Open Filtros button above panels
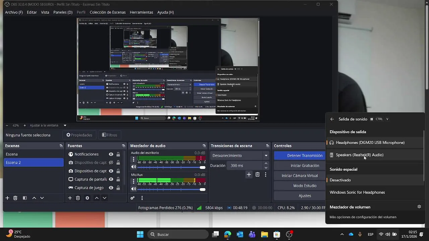The image size is (429, 241). coord(110,135)
